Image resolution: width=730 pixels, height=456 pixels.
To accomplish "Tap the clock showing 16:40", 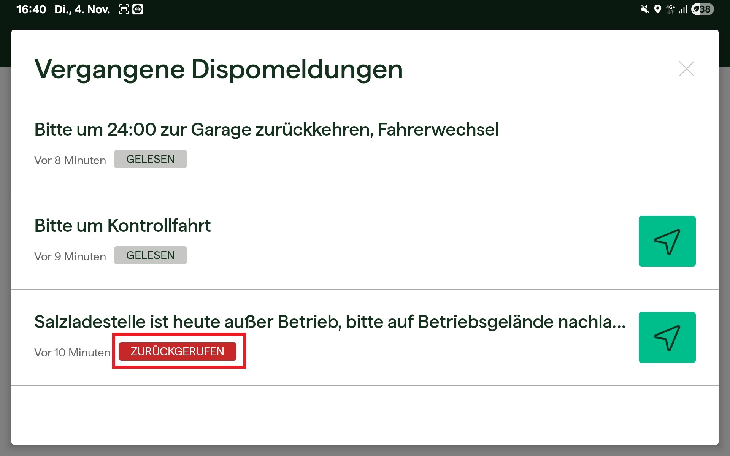I will (31, 9).
